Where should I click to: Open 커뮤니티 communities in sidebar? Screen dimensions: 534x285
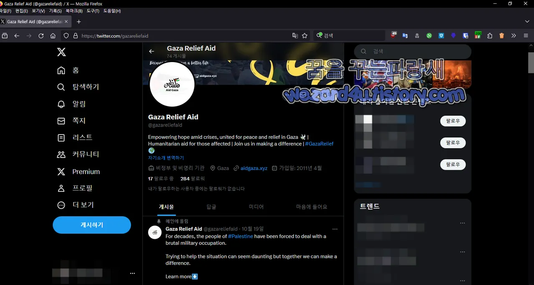click(78, 154)
